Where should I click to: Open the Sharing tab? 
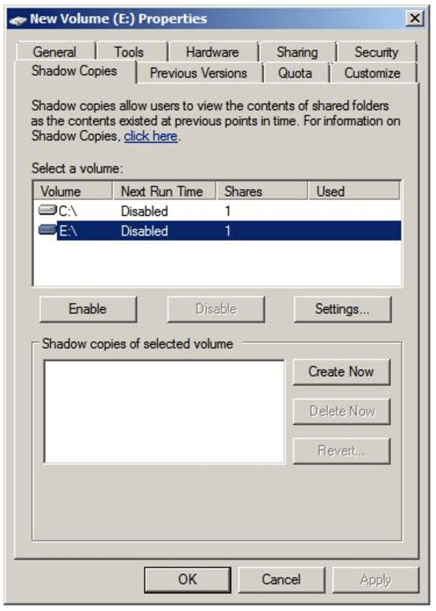pyautogui.click(x=297, y=52)
